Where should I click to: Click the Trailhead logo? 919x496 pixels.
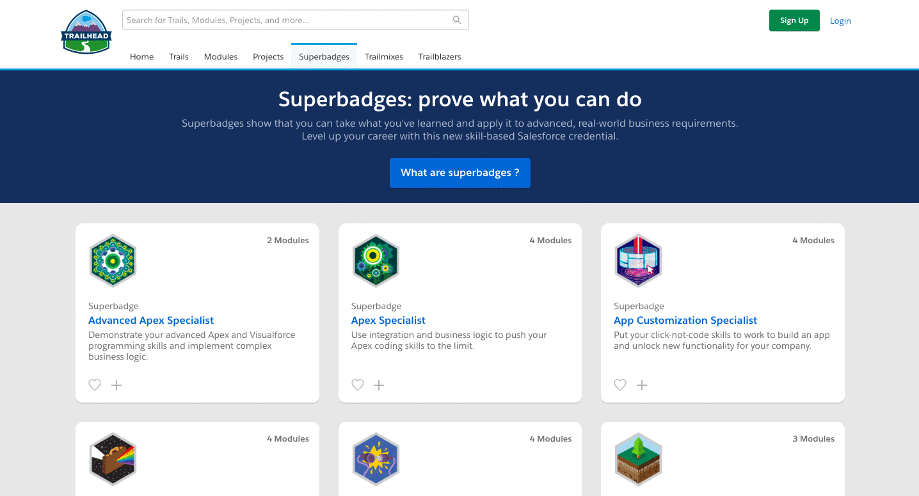[86, 32]
